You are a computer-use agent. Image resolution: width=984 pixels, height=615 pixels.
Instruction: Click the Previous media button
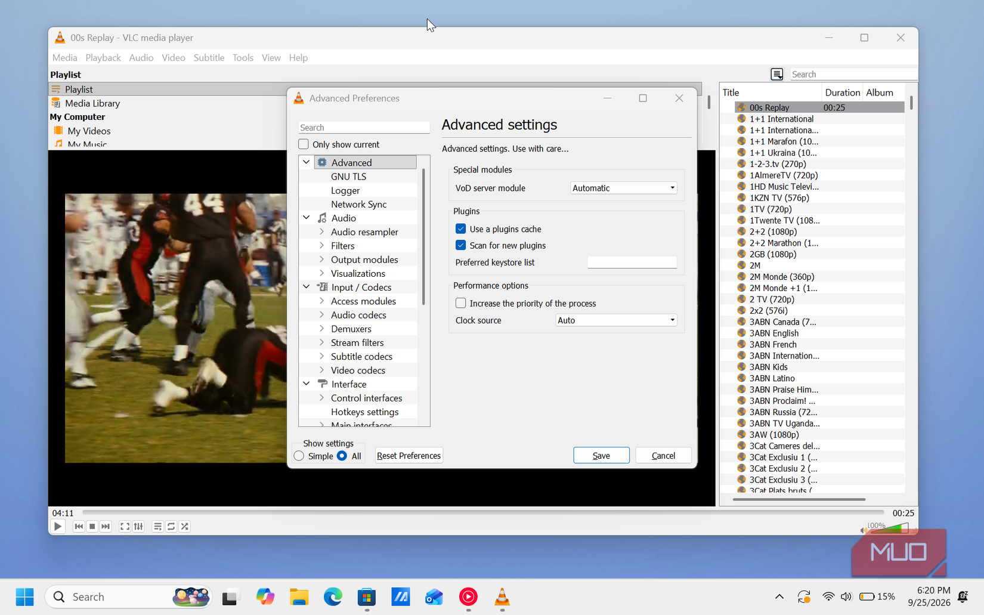click(x=79, y=527)
